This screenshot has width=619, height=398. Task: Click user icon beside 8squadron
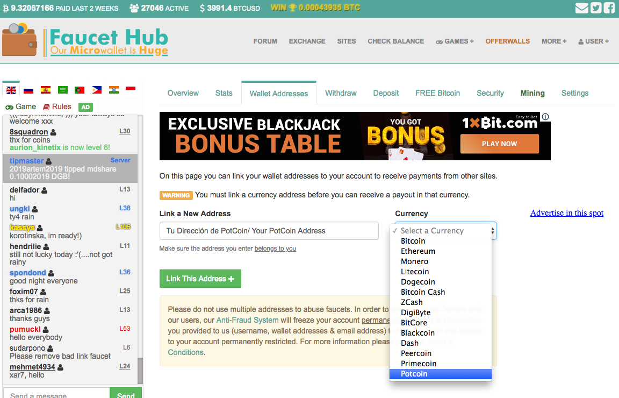pos(53,132)
